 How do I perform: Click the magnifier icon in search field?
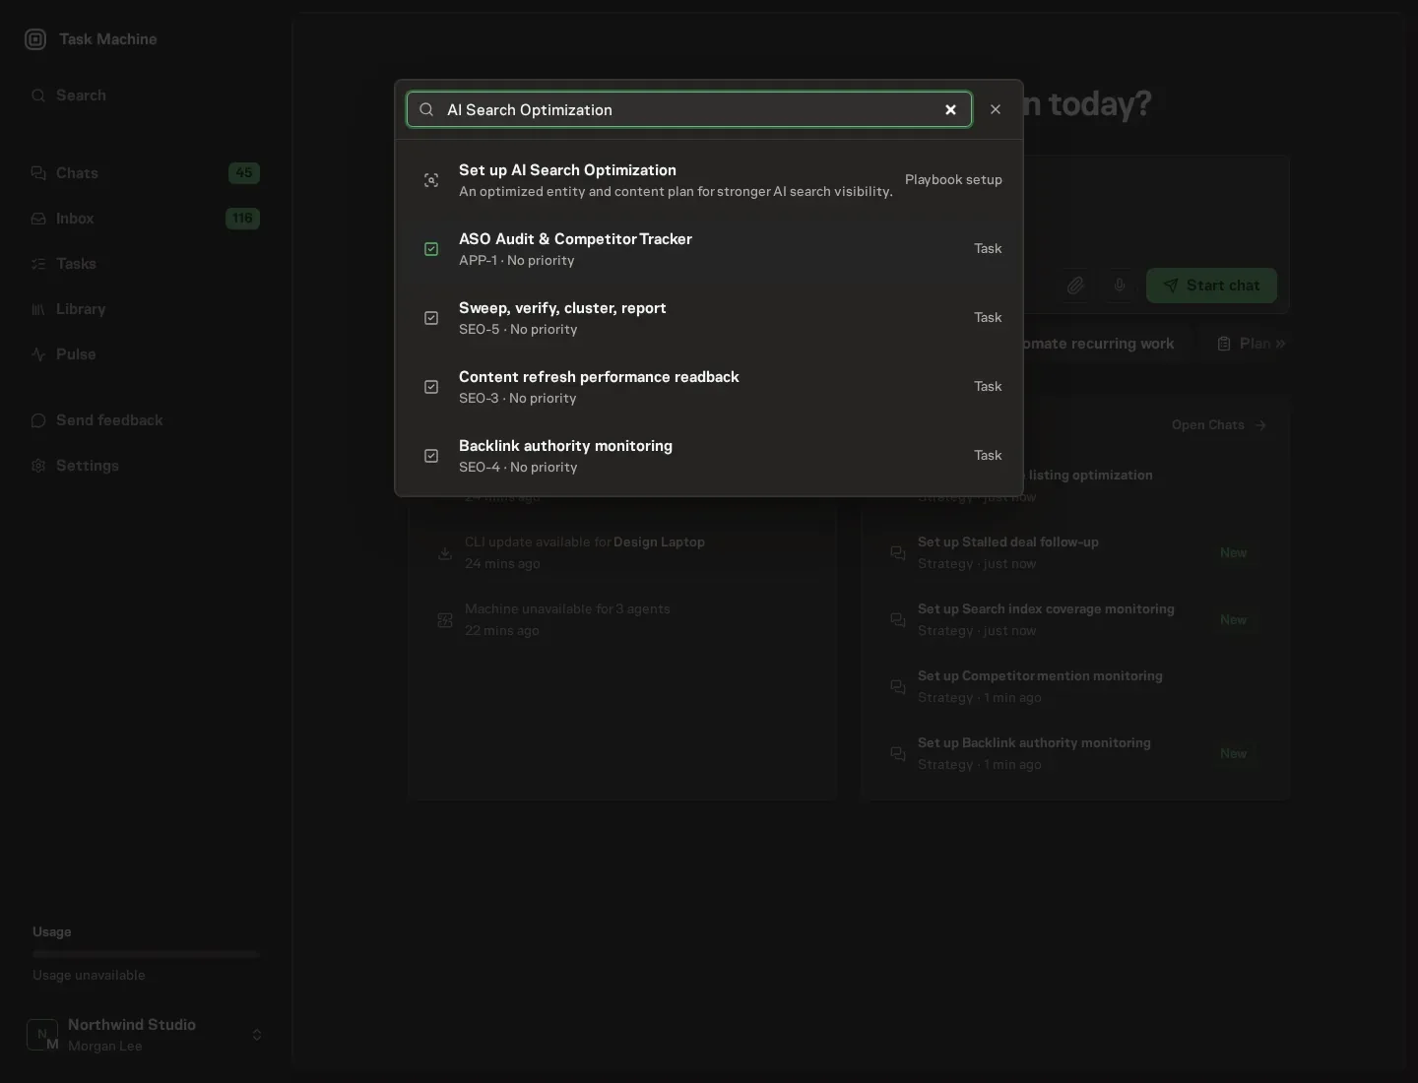pos(426,109)
